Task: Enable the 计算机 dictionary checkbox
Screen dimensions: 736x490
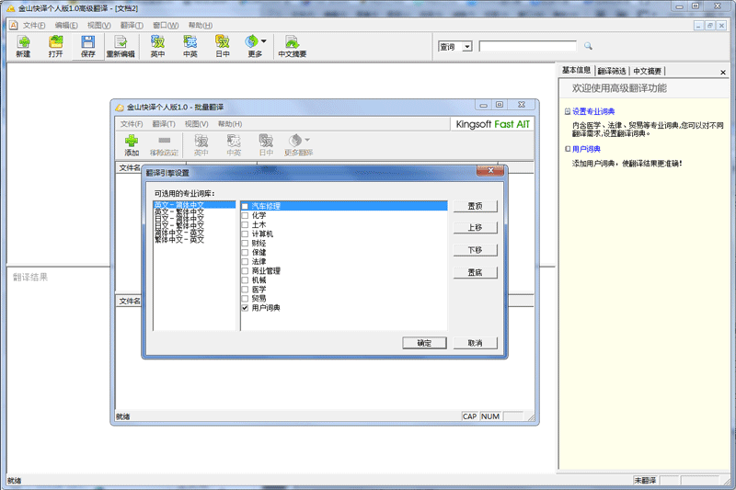Action: point(245,234)
